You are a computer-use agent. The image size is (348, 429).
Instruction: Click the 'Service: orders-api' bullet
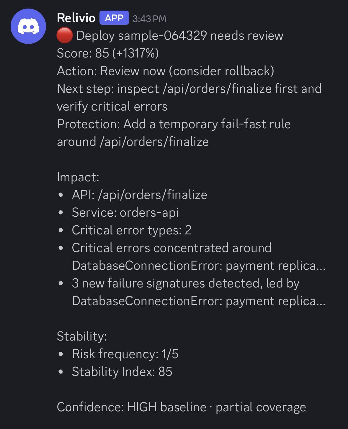pos(125,213)
